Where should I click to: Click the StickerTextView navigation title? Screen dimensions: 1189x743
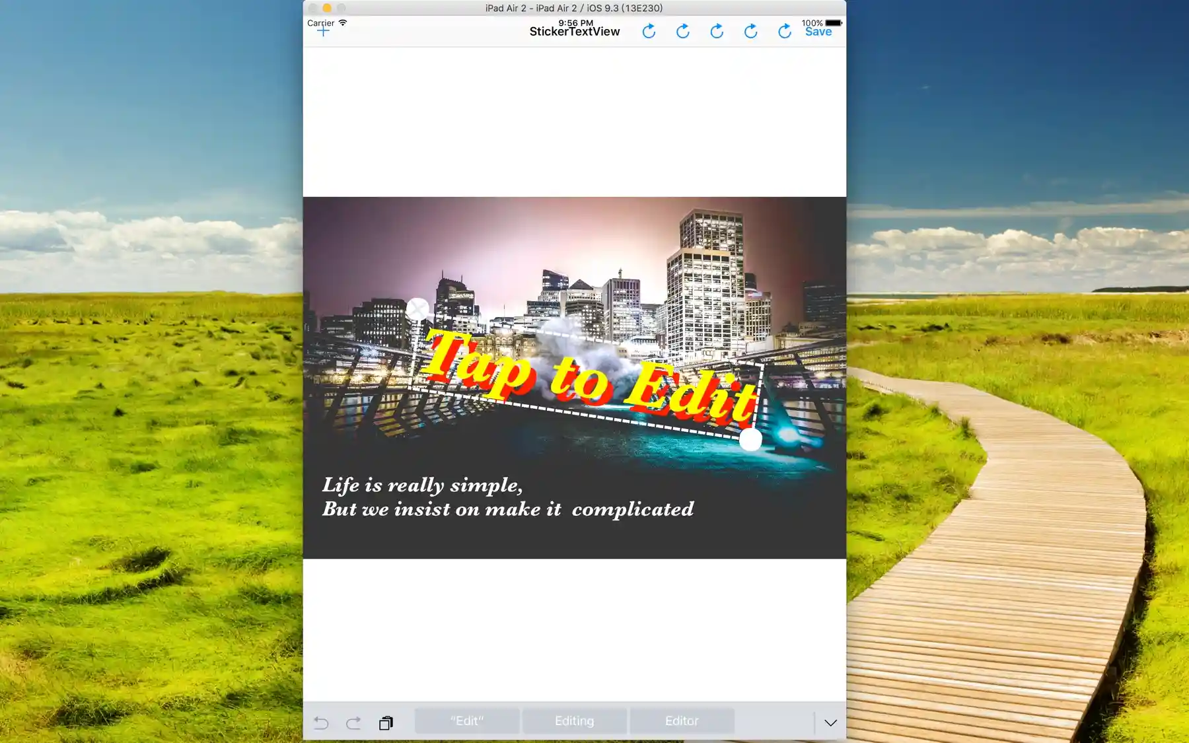point(574,32)
